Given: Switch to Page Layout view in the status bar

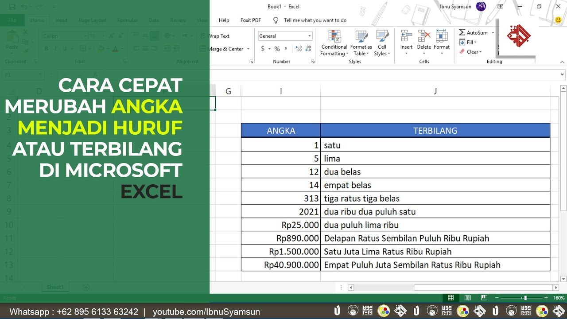Looking at the screenshot, I should point(467,298).
